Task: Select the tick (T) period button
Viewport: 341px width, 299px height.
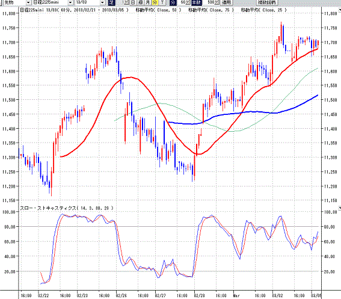Action: click(x=162, y=2)
